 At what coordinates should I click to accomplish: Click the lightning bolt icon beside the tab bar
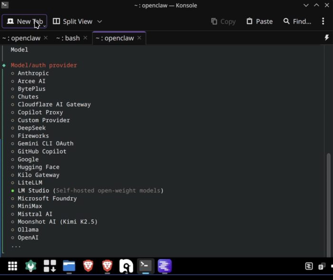point(326,38)
